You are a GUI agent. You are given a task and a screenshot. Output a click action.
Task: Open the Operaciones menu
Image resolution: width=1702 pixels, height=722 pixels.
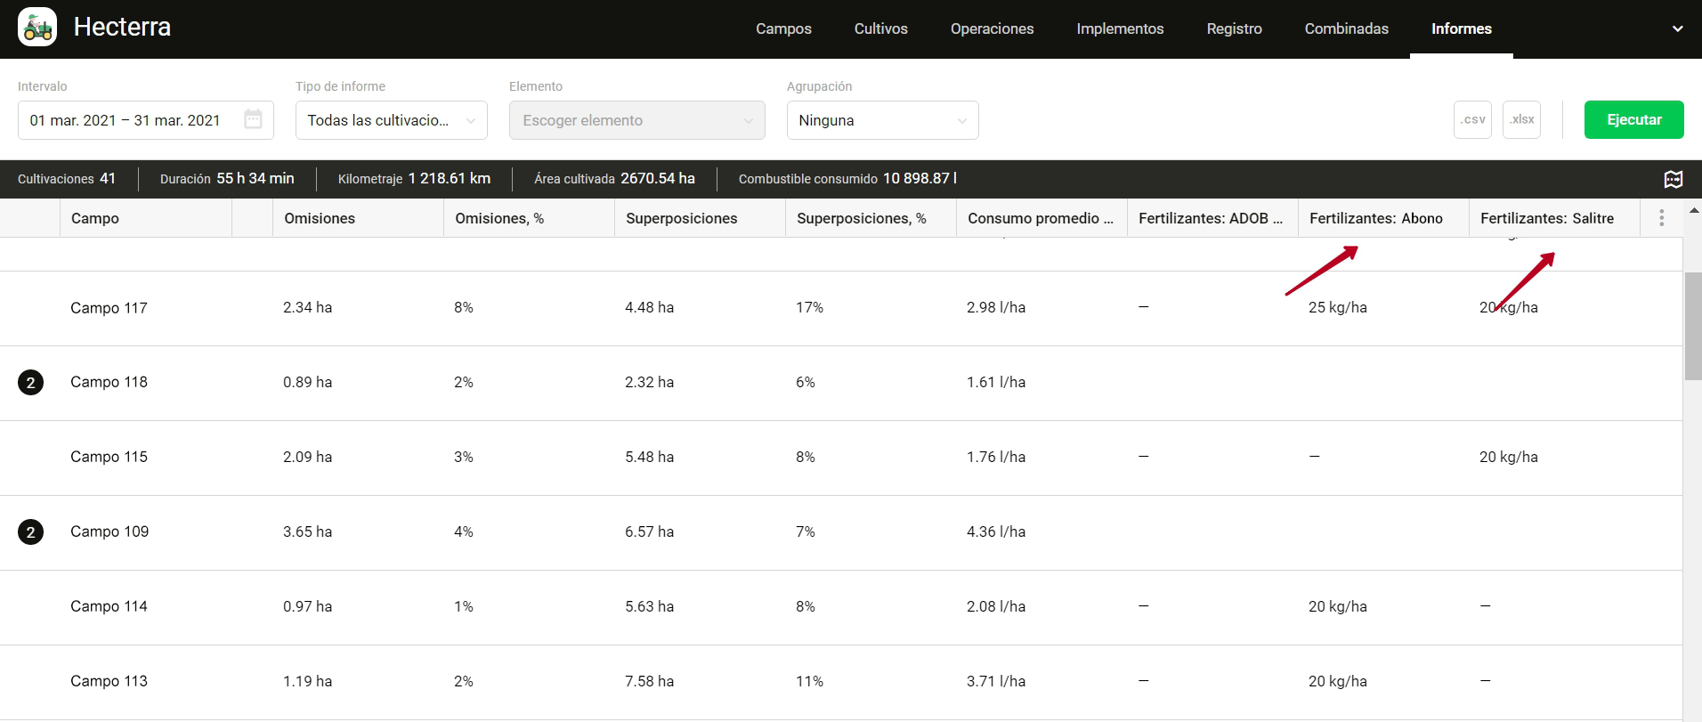pos(993,28)
